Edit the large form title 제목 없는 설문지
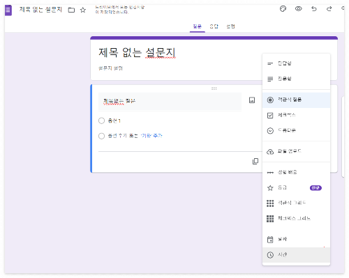Viewport: 349px width, 278px height. coord(137,52)
